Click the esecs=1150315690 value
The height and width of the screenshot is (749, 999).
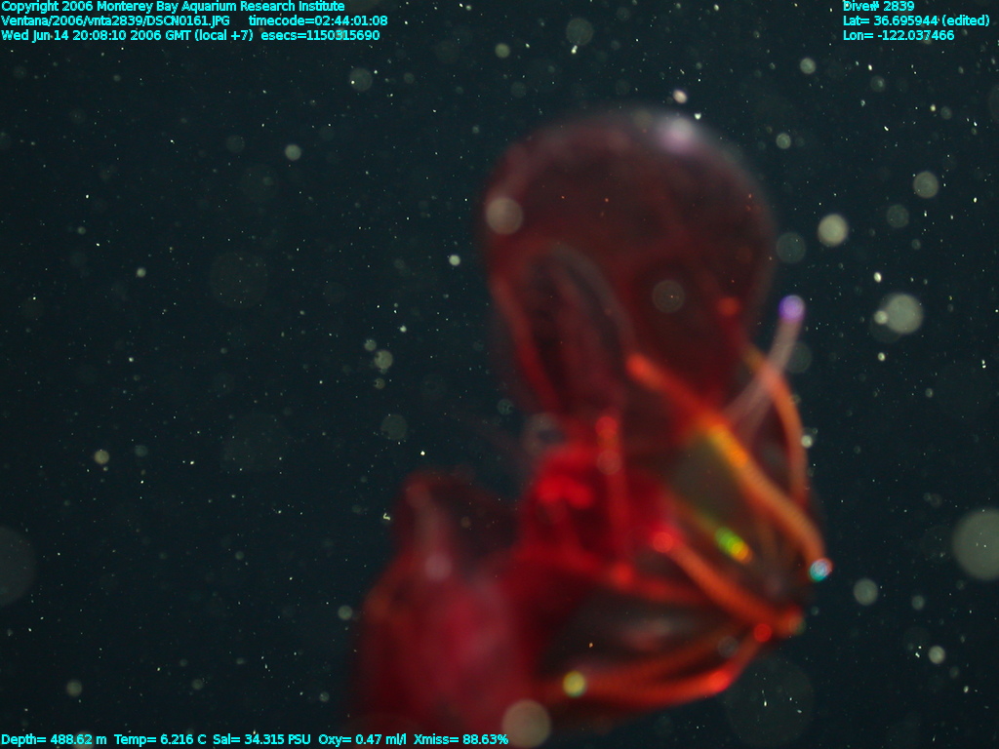320,36
